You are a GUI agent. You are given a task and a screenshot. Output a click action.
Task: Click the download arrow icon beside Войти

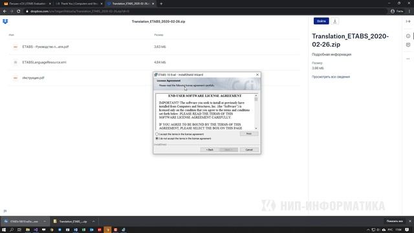[x=335, y=21]
